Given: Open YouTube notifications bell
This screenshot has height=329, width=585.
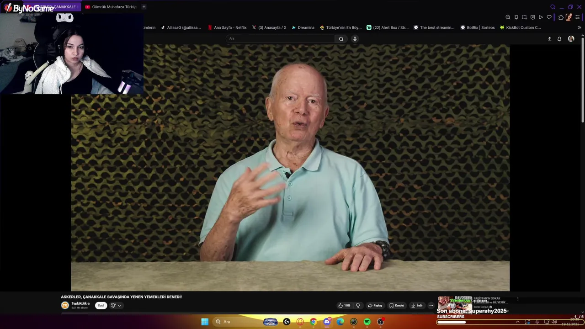Looking at the screenshot, I should tap(559, 39).
